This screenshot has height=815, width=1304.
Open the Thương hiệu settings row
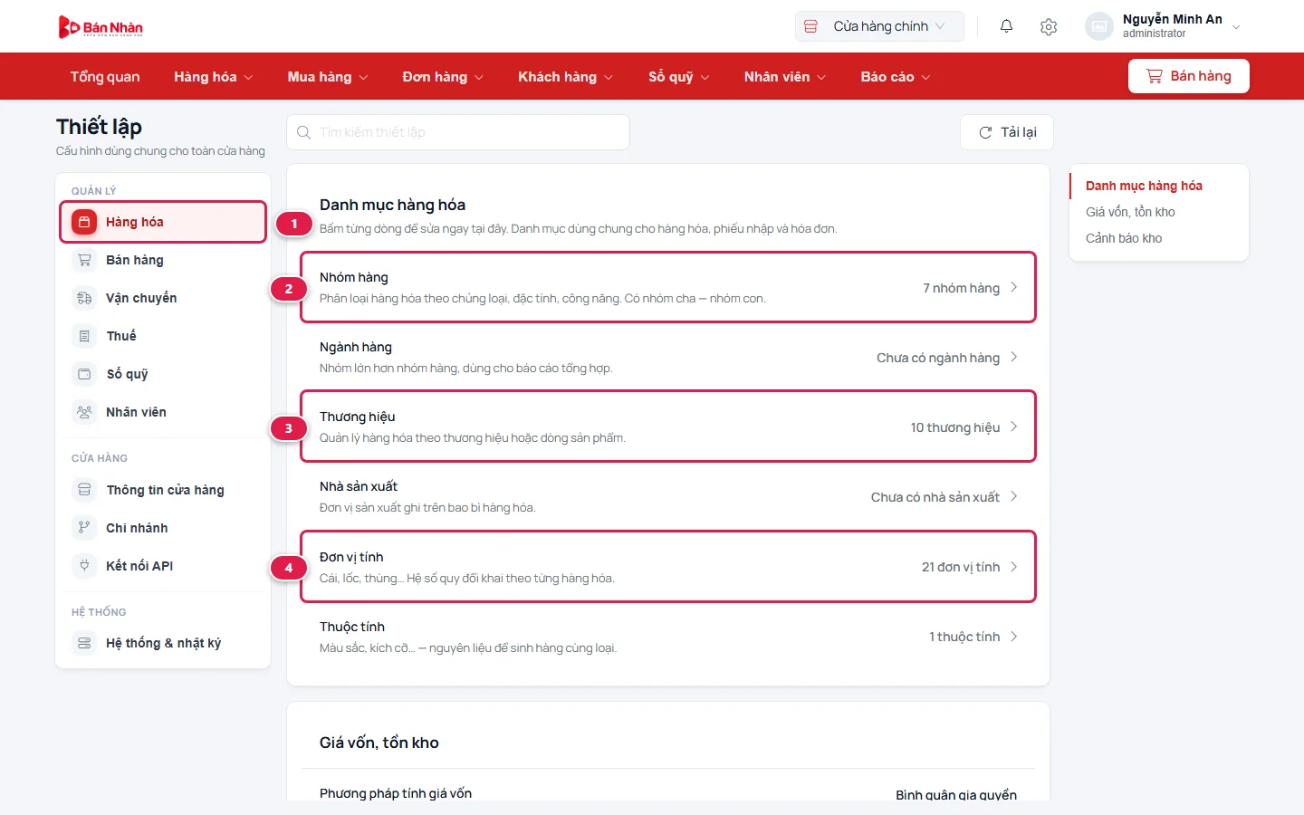pyautogui.click(x=668, y=427)
